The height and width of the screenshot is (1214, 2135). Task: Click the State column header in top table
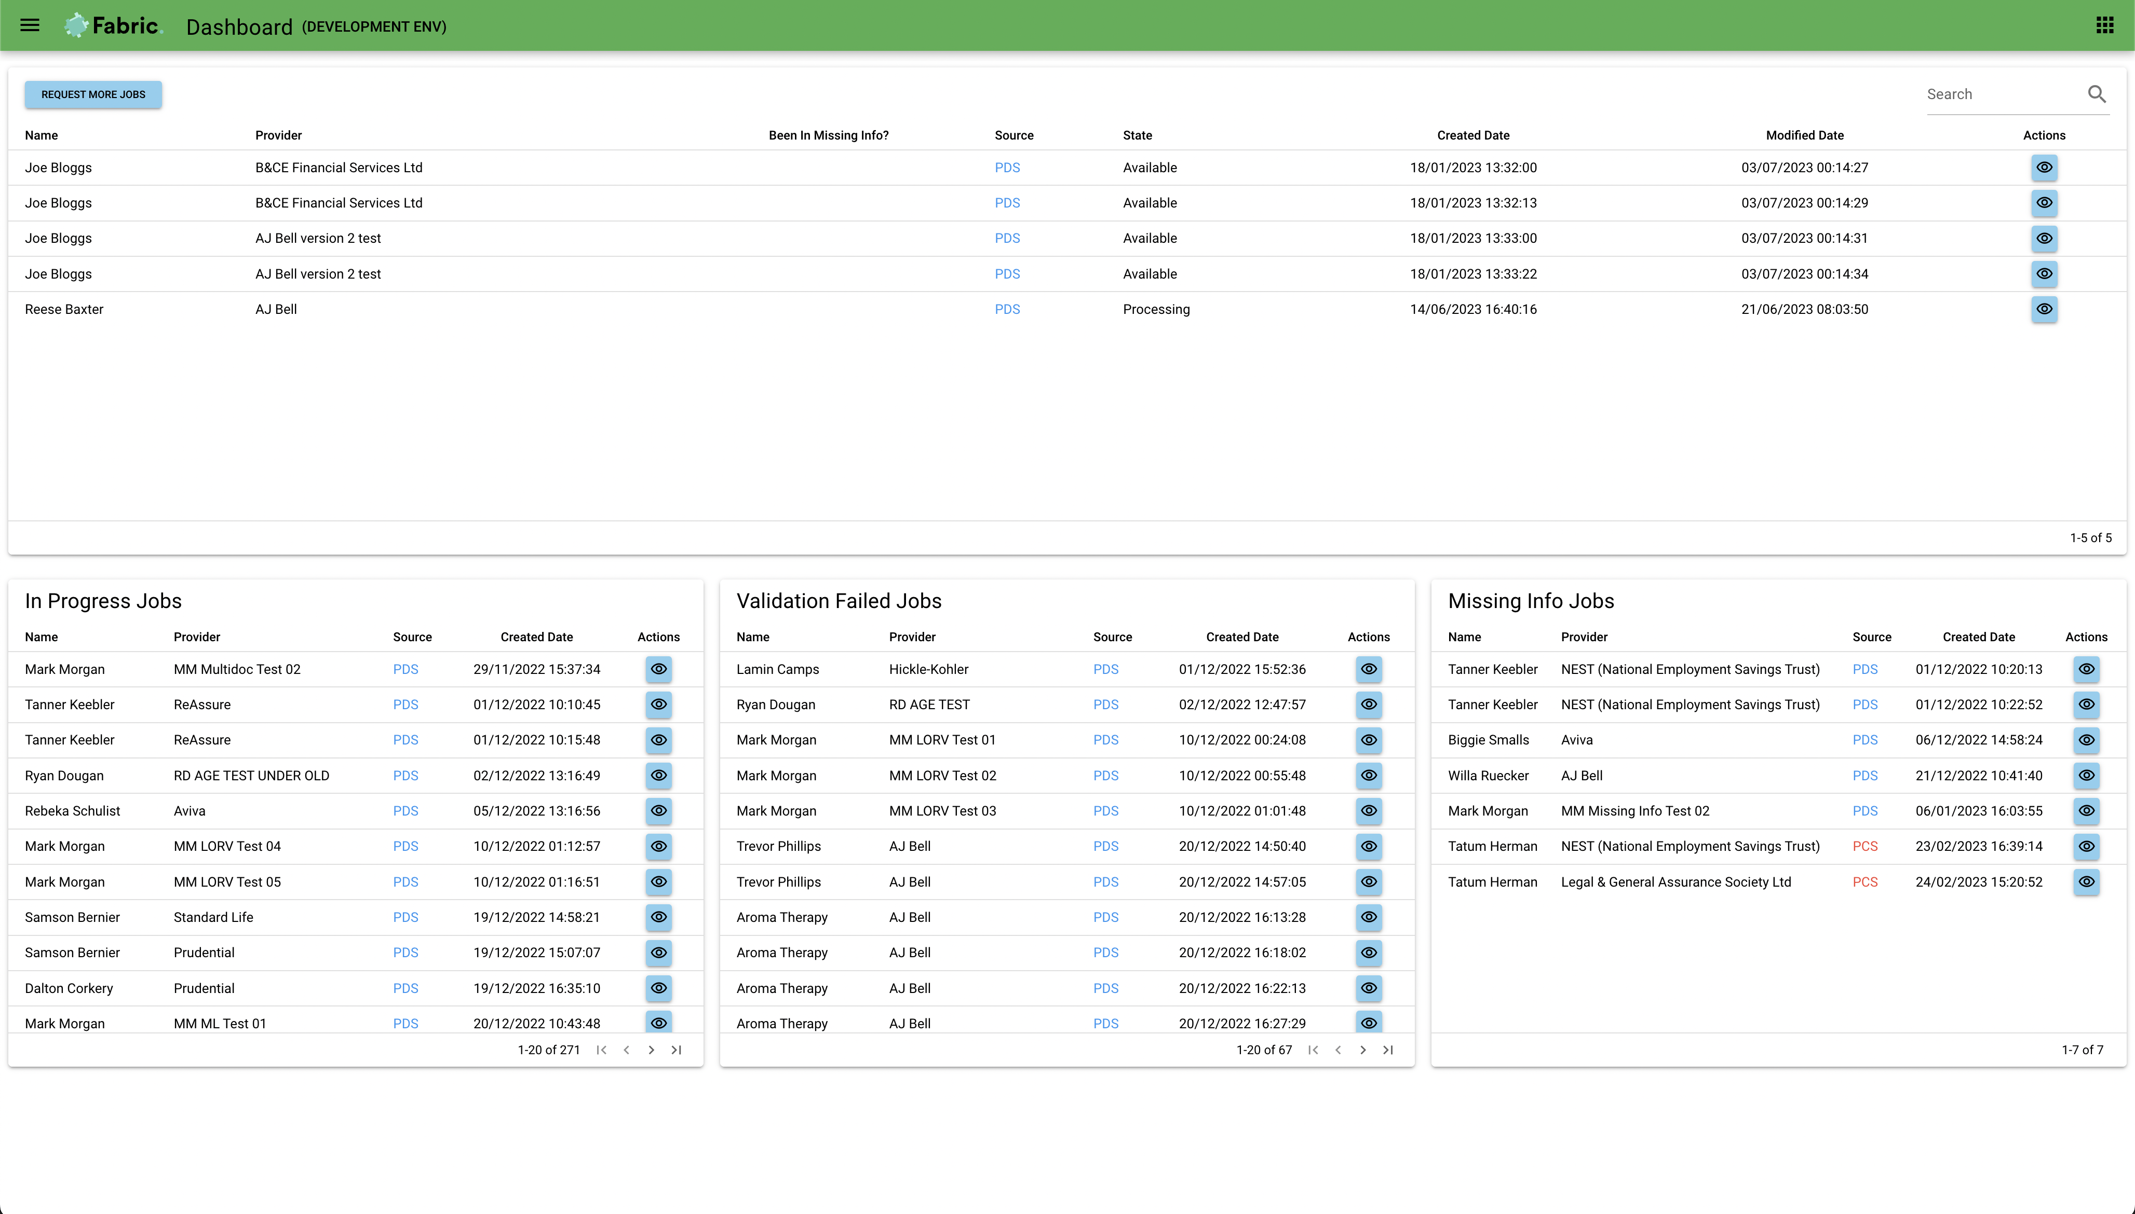1137,135
